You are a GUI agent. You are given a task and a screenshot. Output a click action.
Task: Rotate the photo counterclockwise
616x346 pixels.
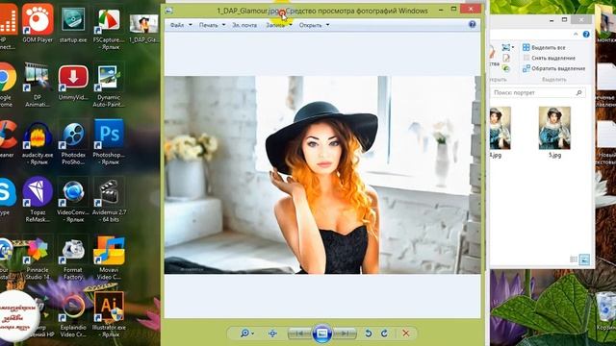368,334
